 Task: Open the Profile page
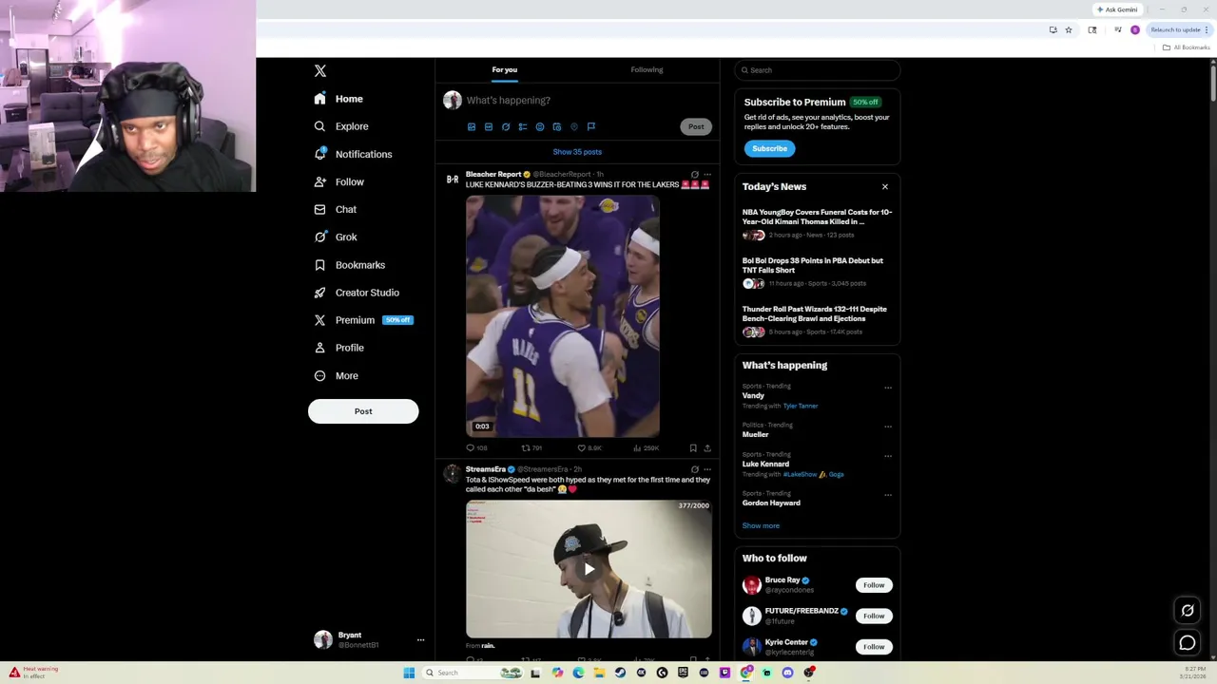[339, 348]
